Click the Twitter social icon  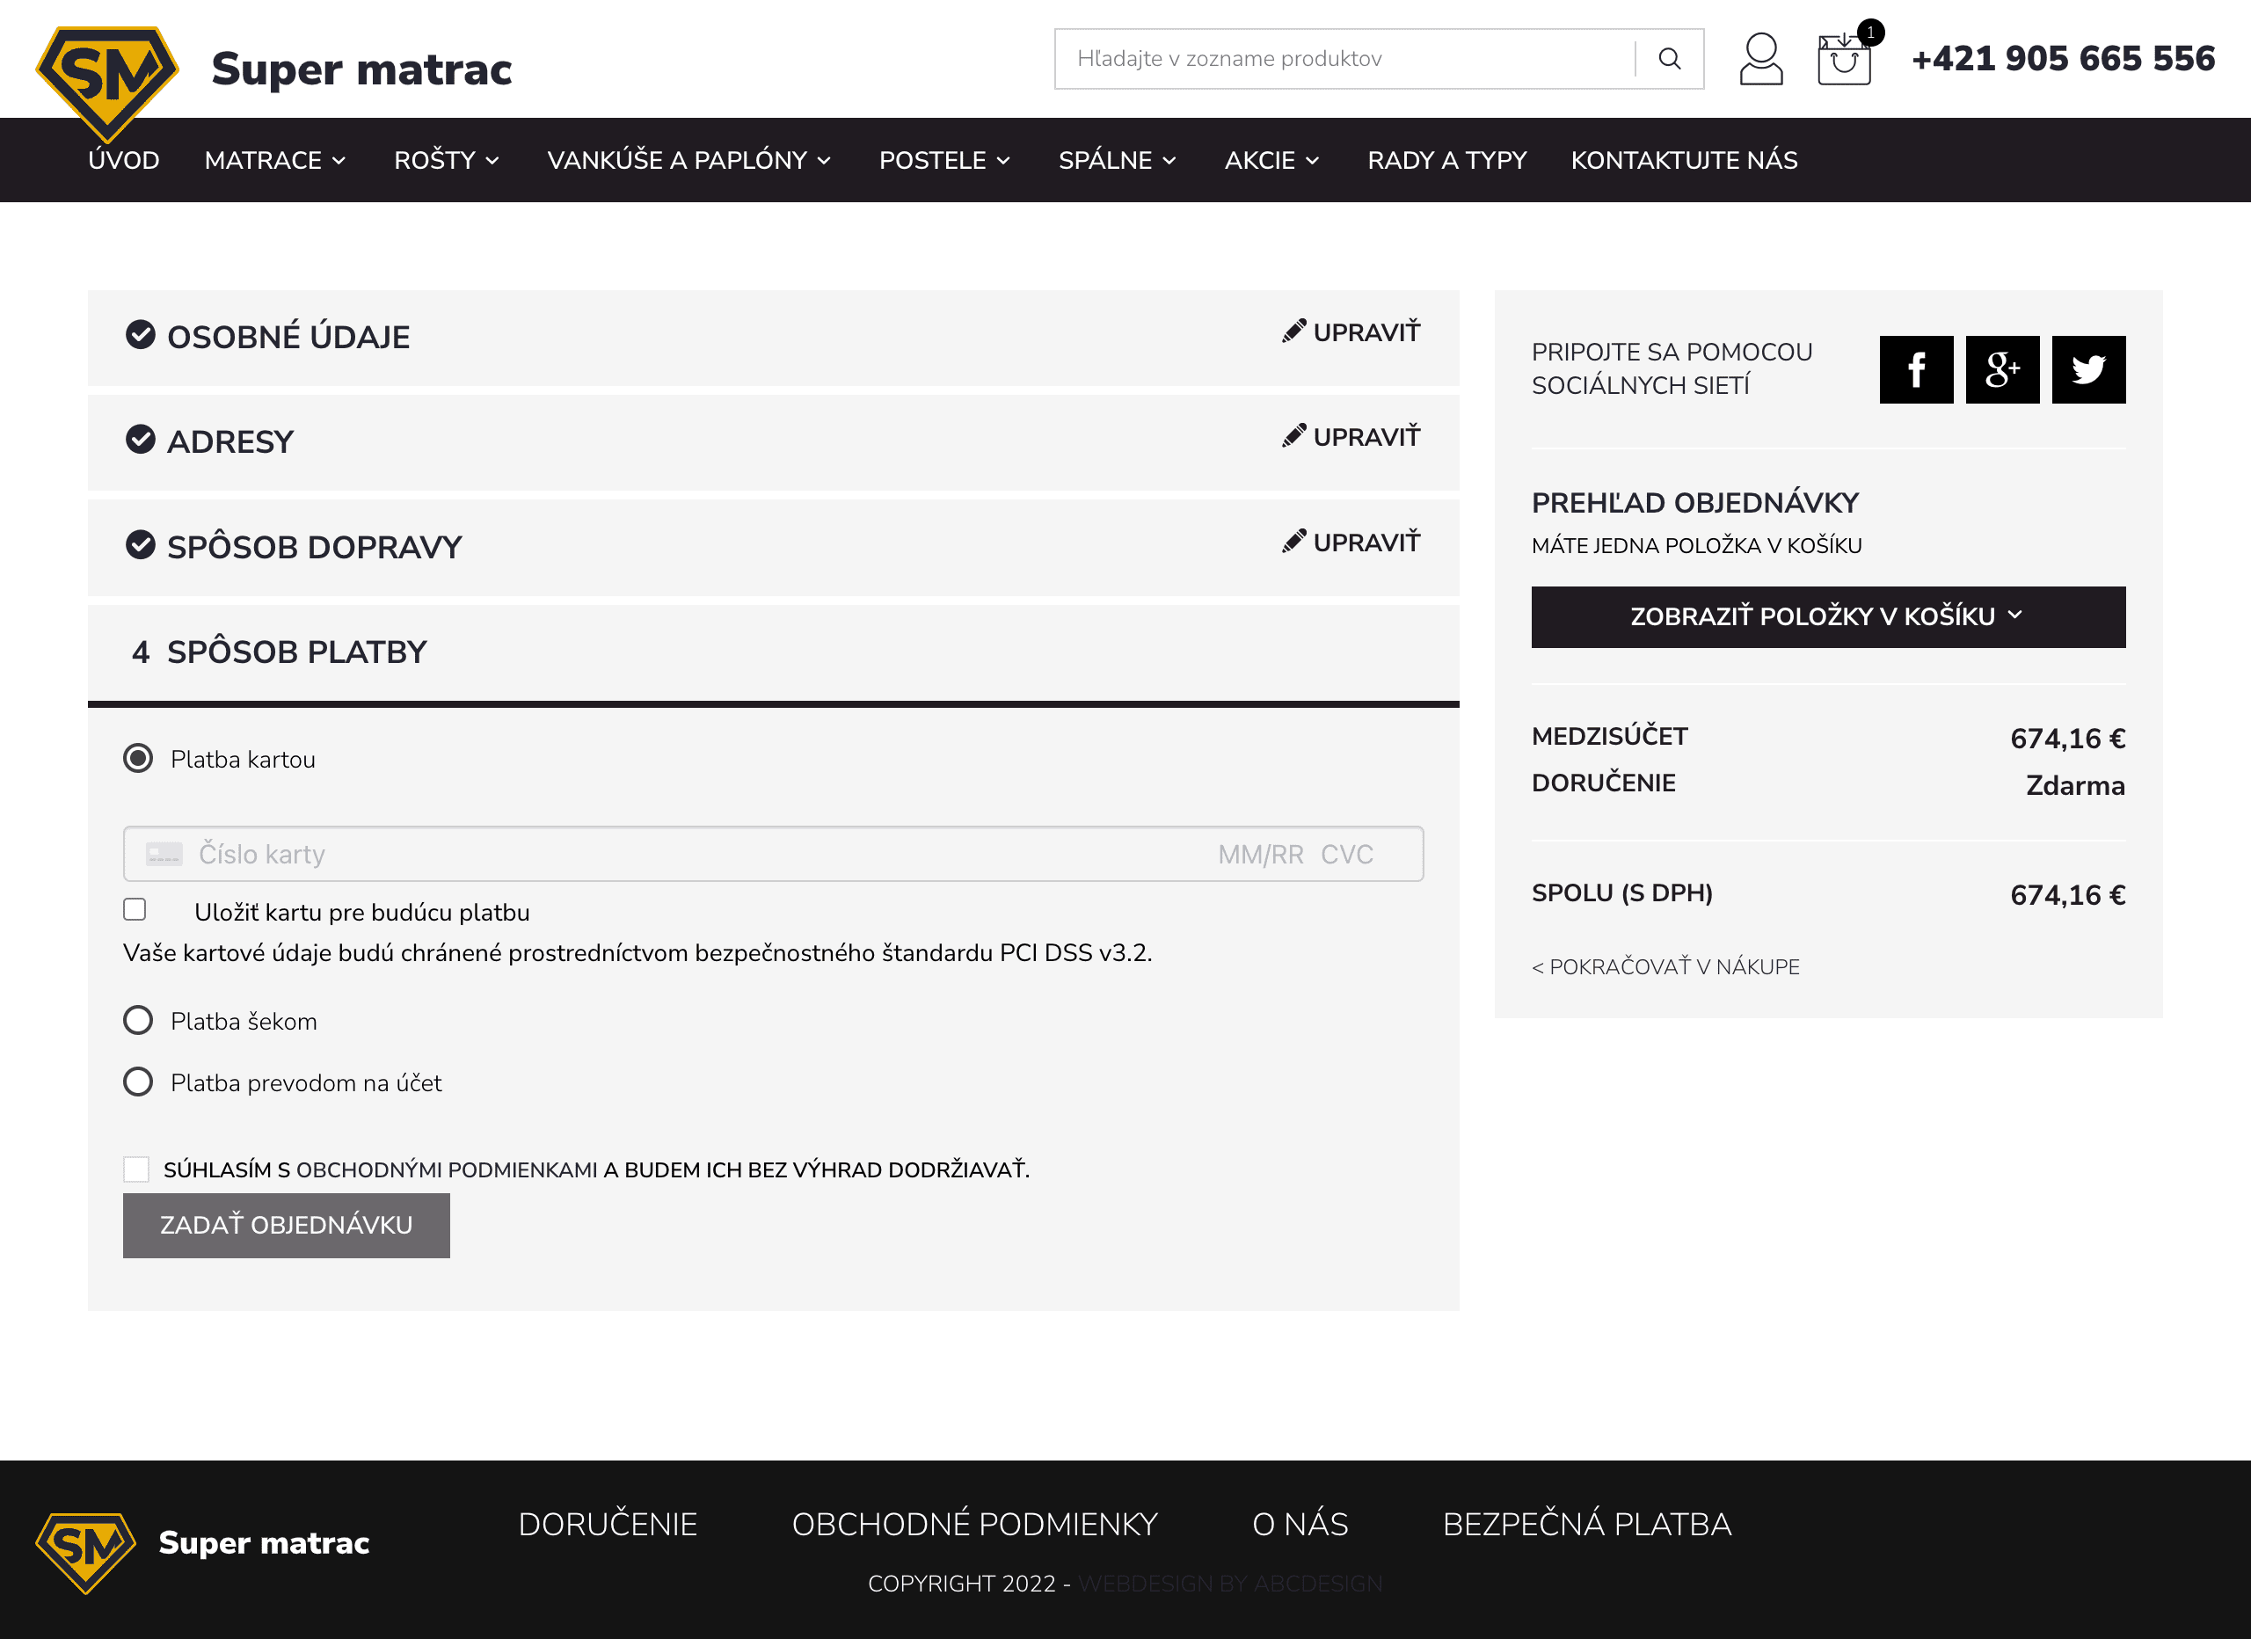2088,368
